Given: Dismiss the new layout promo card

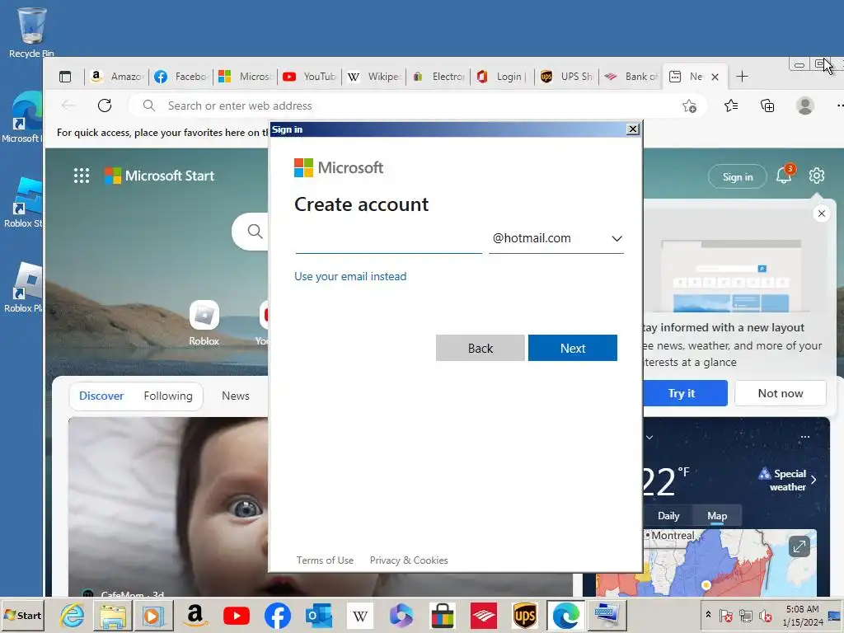Looking at the screenshot, I should pyautogui.click(x=822, y=213).
